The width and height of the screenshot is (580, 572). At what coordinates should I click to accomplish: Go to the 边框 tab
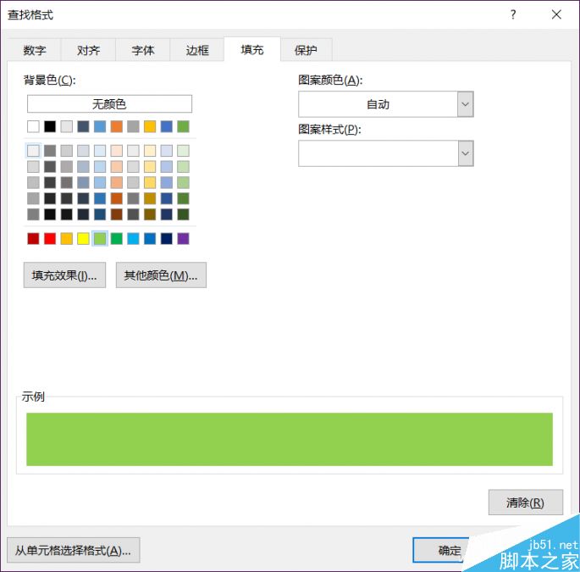click(x=197, y=50)
